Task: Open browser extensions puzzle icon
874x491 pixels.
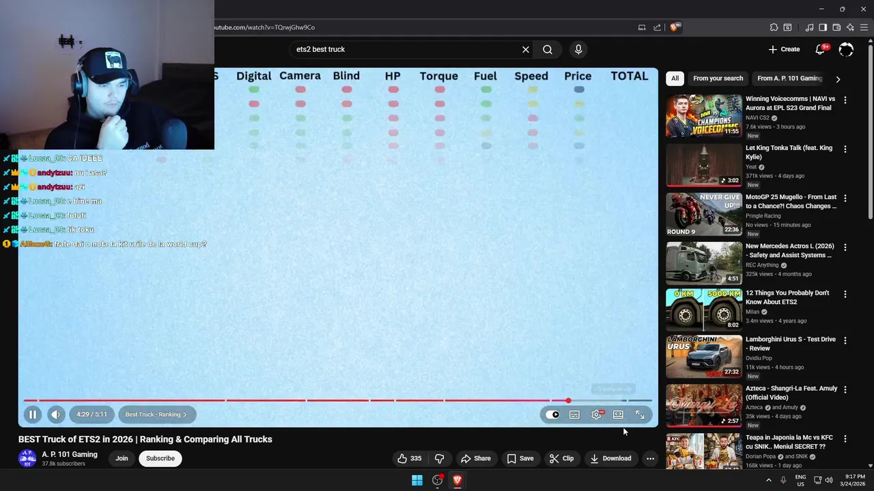Action: [x=774, y=27]
